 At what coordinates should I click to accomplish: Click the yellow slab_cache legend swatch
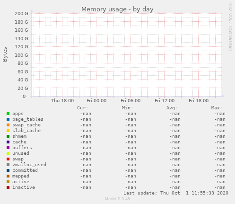click(x=8, y=131)
